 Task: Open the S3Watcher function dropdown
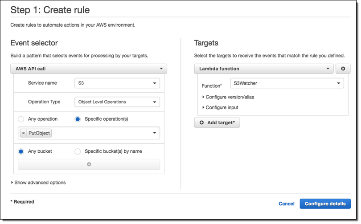pyautogui.click(x=287, y=83)
